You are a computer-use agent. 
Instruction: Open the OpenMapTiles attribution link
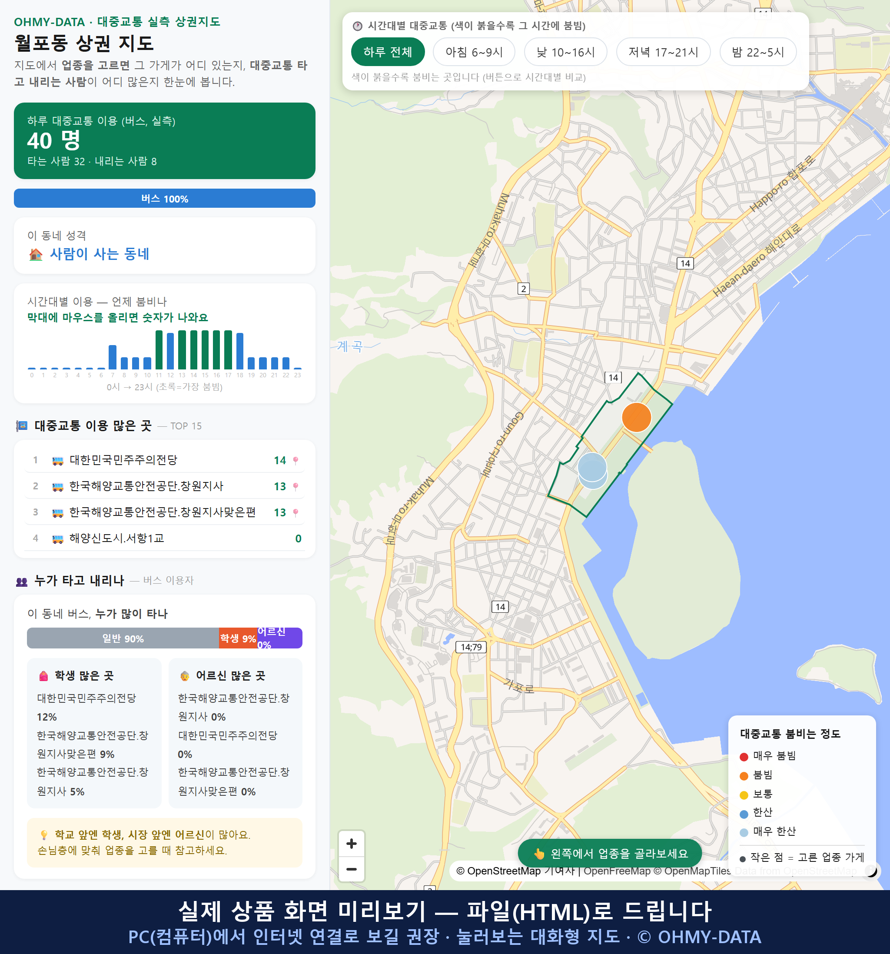[692, 871]
